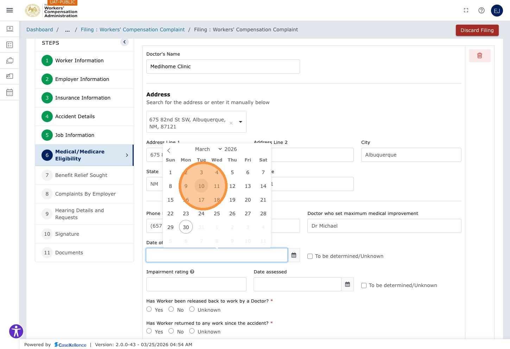Click the Doctor's Name input field

click(x=223, y=66)
